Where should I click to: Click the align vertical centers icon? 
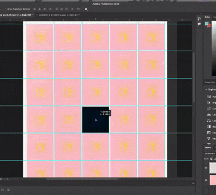[62, 9]
